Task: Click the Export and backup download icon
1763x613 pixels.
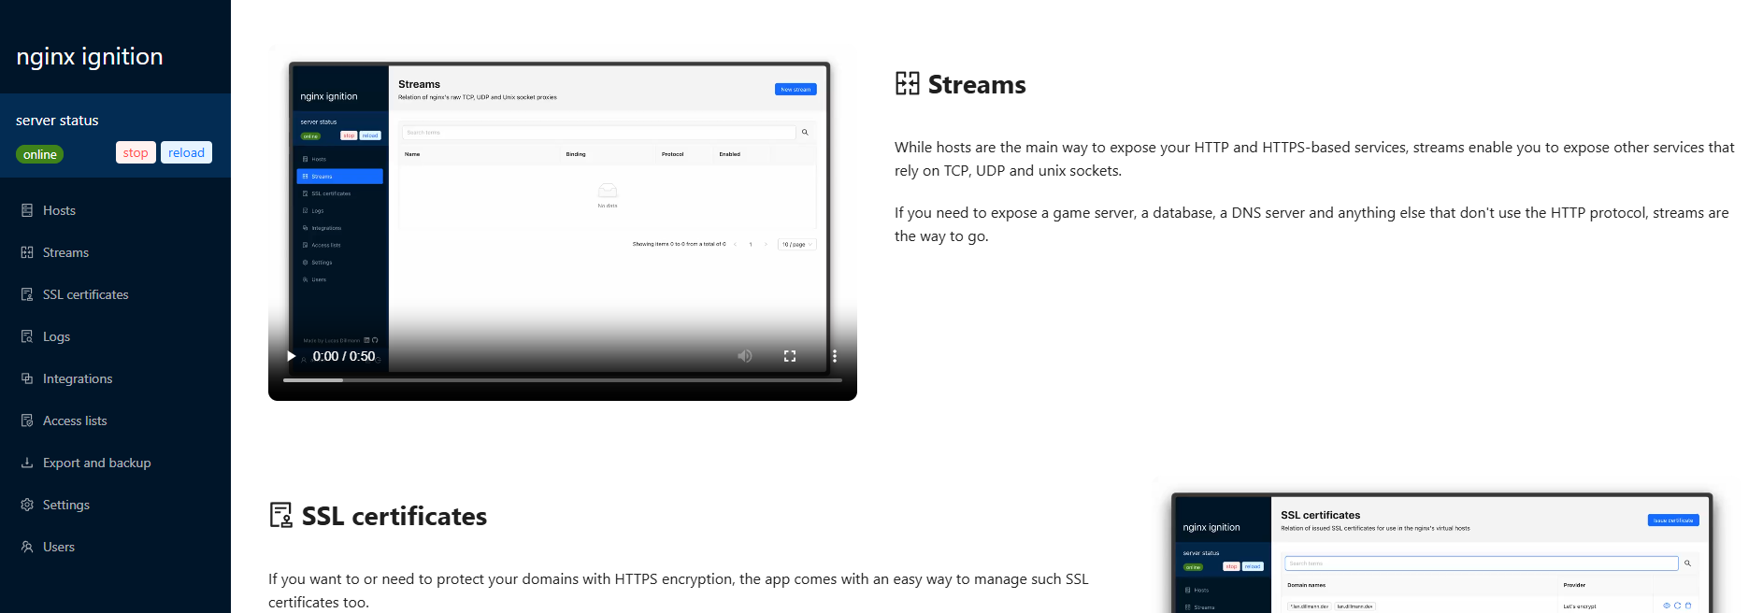Action: coord(27,463)
